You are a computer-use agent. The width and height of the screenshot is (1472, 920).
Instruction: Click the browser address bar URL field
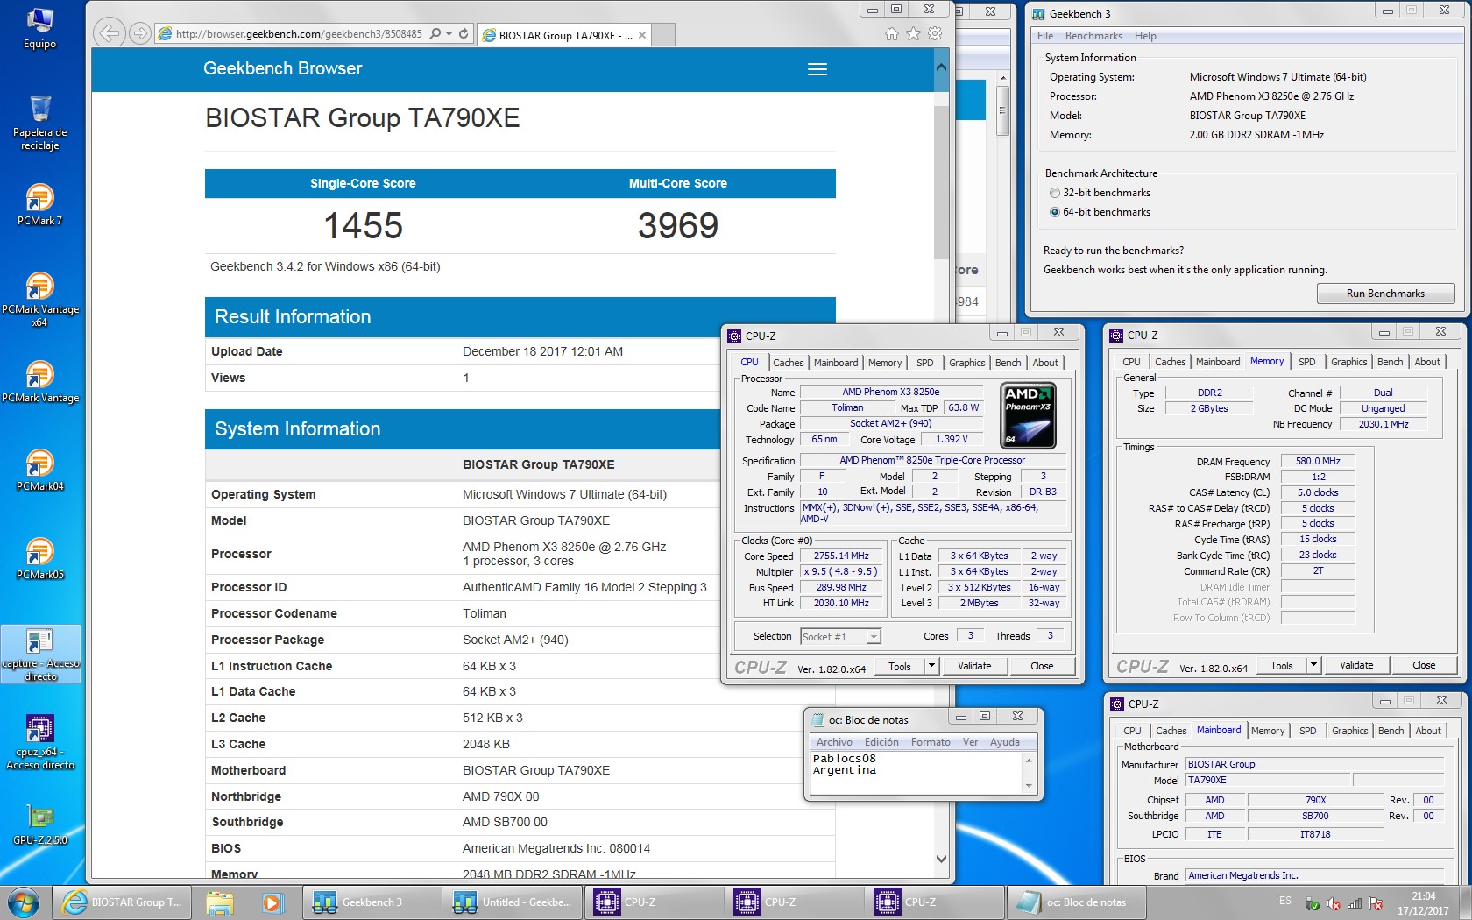[x=298, y=34]
